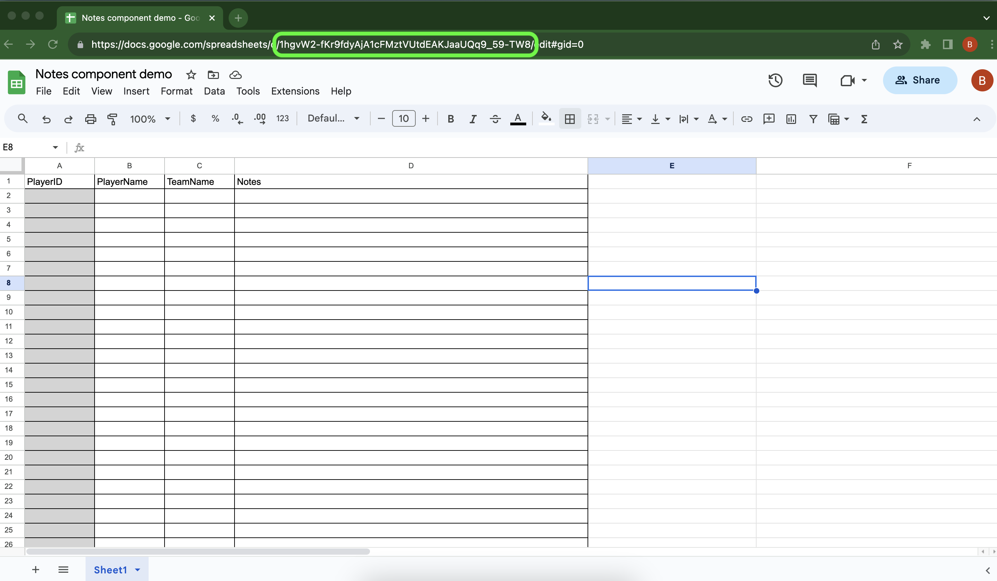
Task: Insert a chart
Action: (x=791, y=119)
